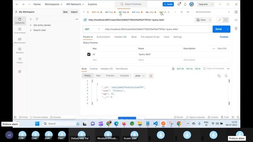Click the Save request button

(x=201, y=20)
